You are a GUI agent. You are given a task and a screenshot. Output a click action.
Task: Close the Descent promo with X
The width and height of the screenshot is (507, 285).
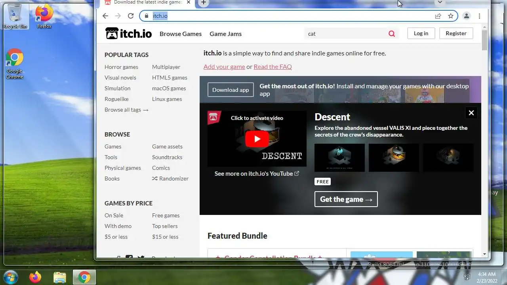471,113
